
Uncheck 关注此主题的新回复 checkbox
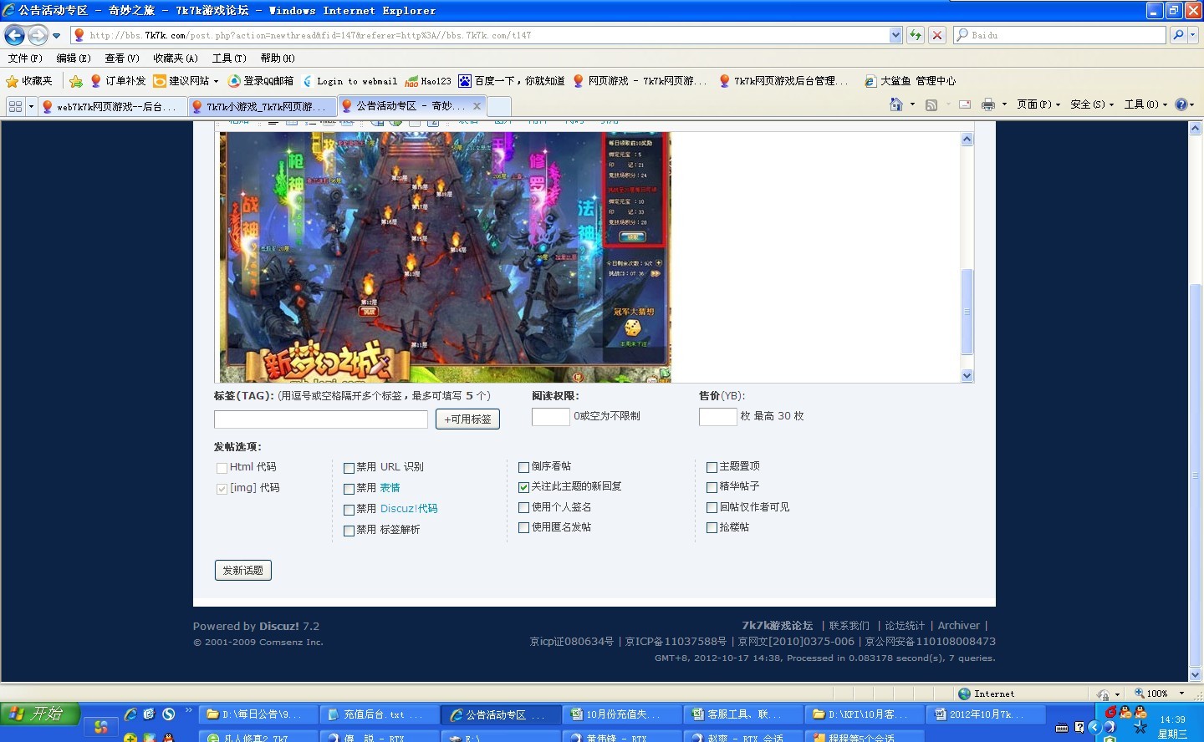pos(523,487)
